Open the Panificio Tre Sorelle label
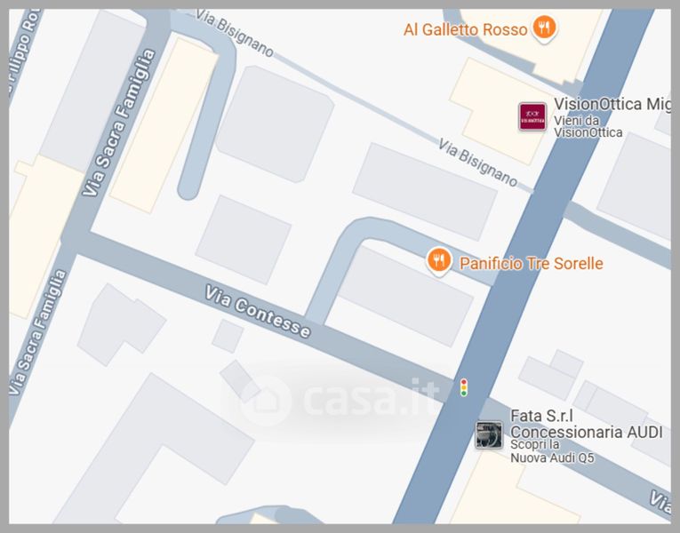 pos(532,264)
